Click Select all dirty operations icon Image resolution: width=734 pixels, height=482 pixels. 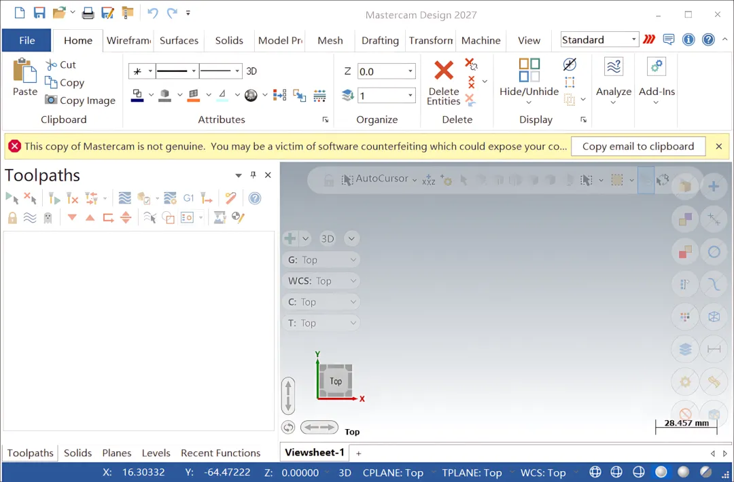[x=31, y=198]
